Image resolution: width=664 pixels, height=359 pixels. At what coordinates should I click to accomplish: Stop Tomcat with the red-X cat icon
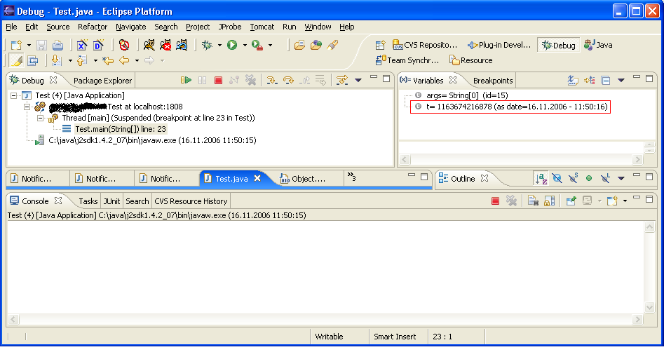coord(165,45)
